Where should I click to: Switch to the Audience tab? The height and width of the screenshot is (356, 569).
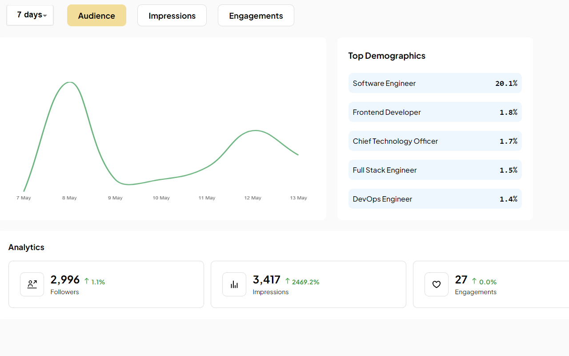point(96,16)
